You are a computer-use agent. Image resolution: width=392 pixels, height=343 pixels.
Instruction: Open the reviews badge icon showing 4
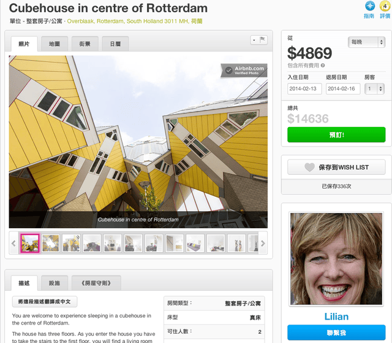385,6
